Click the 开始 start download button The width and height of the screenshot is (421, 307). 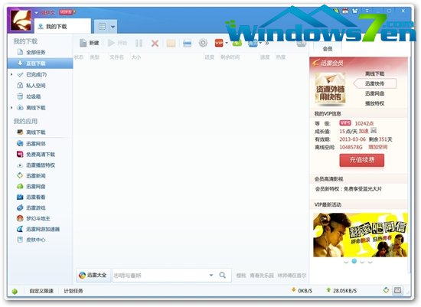click(x=117, y=43)
